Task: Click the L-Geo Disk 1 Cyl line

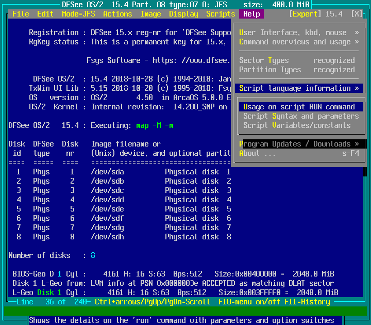Action: pyautogui.click(x=175, y=293)
